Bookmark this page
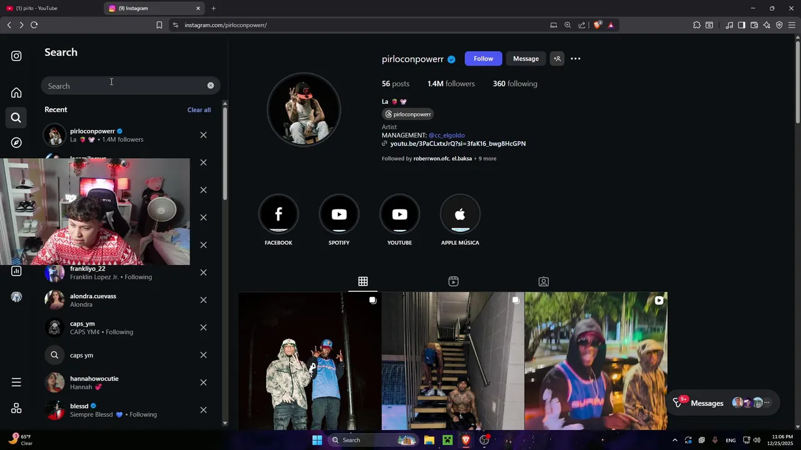The width and height of the screenshot is (801, 450). pyautogui.click(x=159, y=25)
